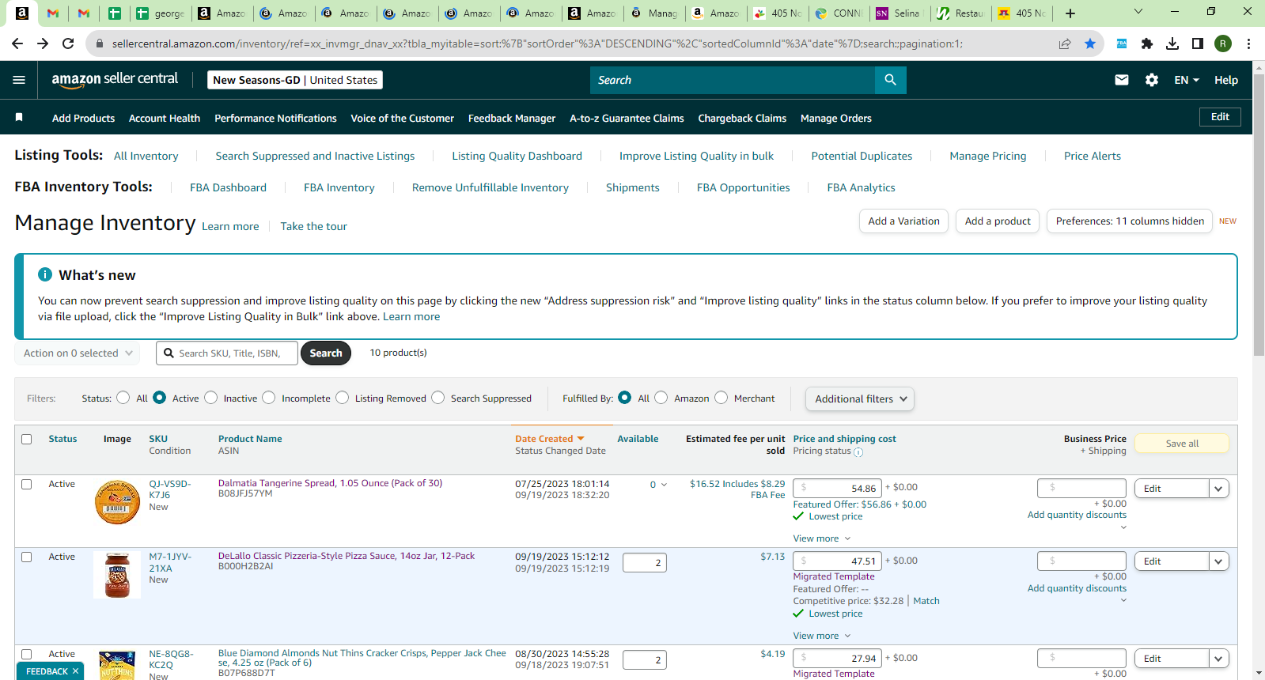Select the Active status radio button
The width and height of the screenshot is (1265, 680).
[x=160, y=398]
